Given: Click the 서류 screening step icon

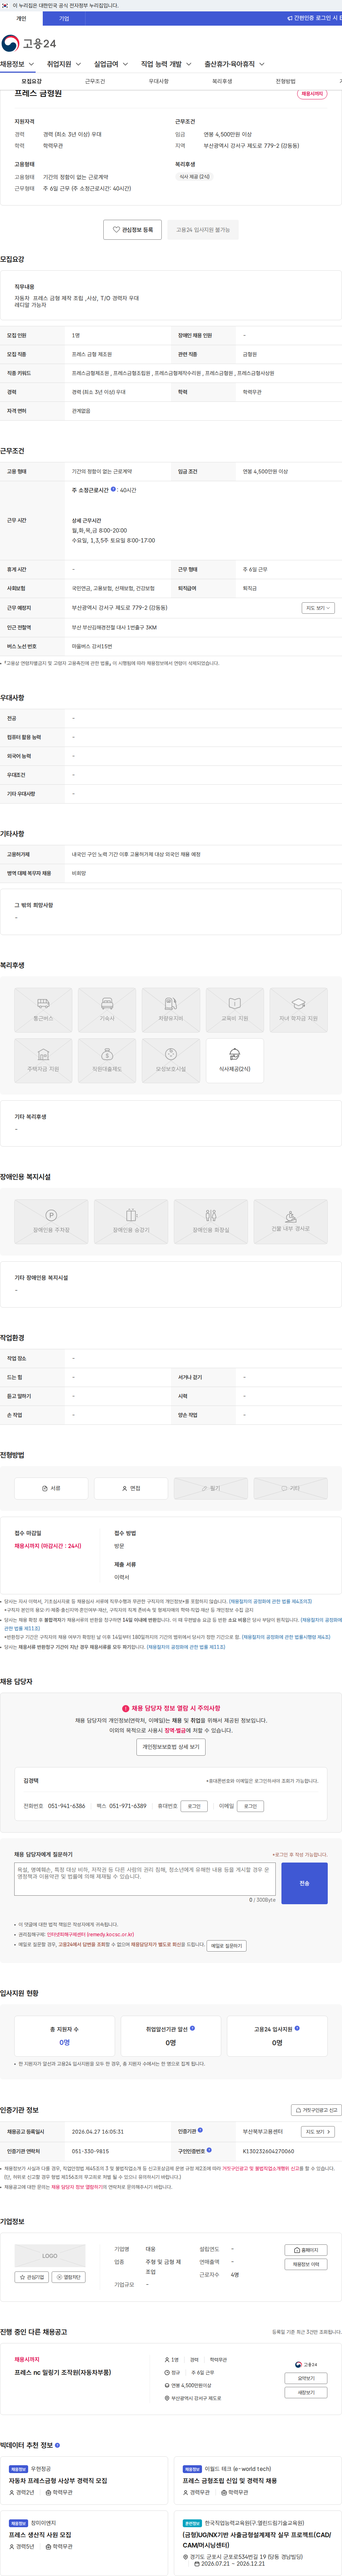Looking at the screenshot, I should (x=51, y=1488).
